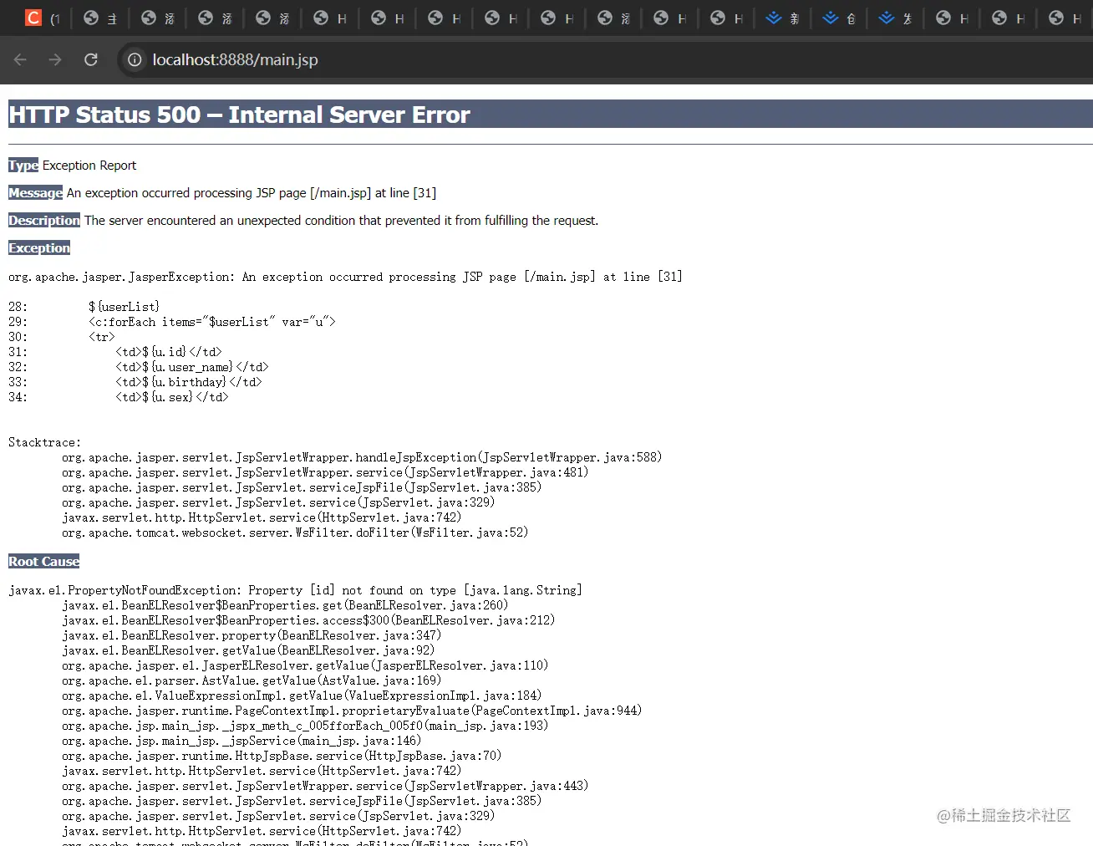Click line 34 showing ${u.sex}

click(x=118, y=397)
